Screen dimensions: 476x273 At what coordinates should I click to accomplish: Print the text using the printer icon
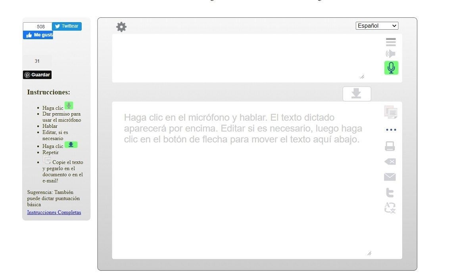pyautogui.click(x=390, y=146)
